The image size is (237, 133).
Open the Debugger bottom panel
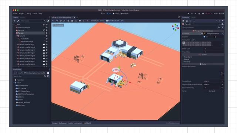(63, 123)
